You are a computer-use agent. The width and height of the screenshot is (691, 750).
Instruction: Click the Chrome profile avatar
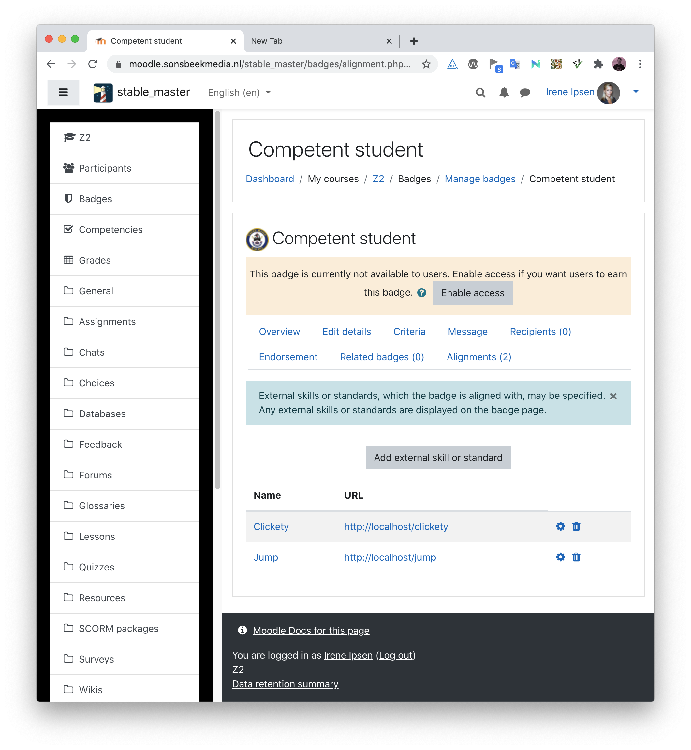tap(619, 64)
